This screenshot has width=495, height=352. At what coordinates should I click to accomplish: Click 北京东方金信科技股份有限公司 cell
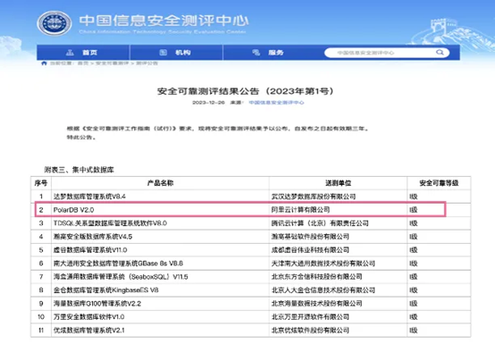pos(338,277)
